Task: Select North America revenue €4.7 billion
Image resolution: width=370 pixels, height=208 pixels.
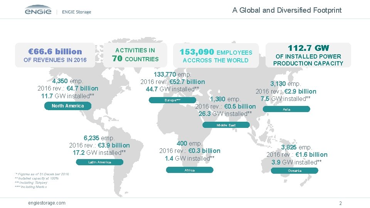Action: tap(82, 89)
